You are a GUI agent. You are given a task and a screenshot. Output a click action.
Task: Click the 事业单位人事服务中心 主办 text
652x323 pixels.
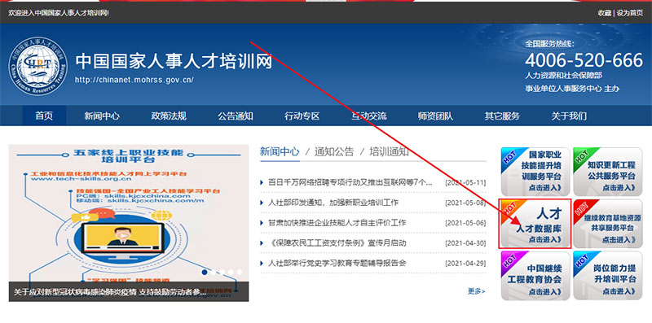(x=572, y=89)
